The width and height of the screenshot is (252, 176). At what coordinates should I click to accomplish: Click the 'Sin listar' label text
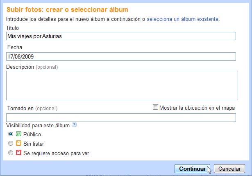tap(34, 144)
